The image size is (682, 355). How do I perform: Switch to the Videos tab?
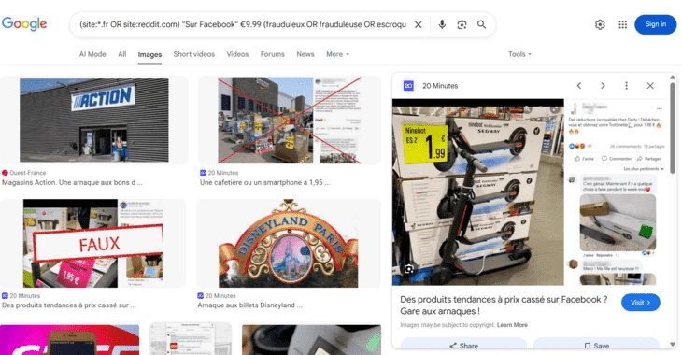click(237, 54)
